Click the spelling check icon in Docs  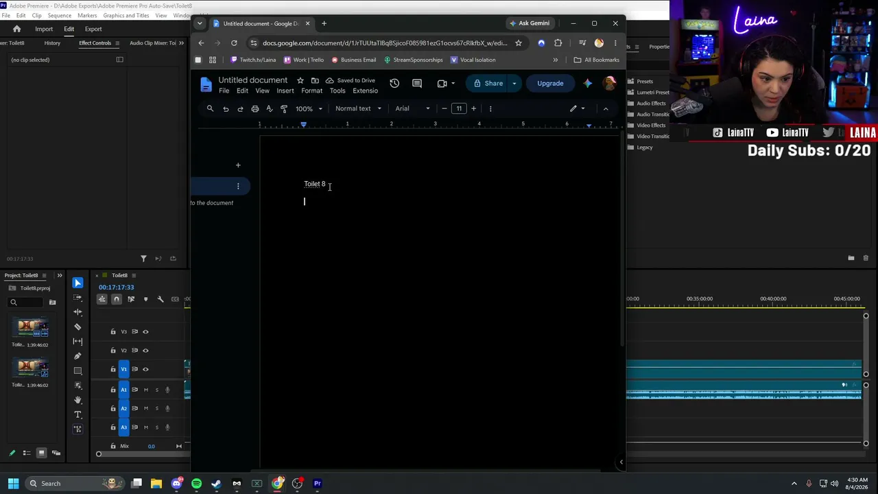(x=270, y=108)
